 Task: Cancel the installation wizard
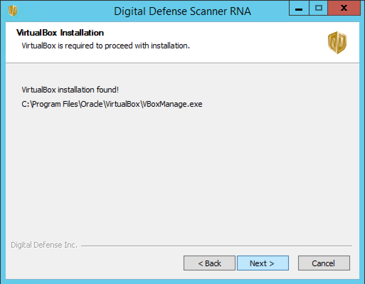point(324,263)
